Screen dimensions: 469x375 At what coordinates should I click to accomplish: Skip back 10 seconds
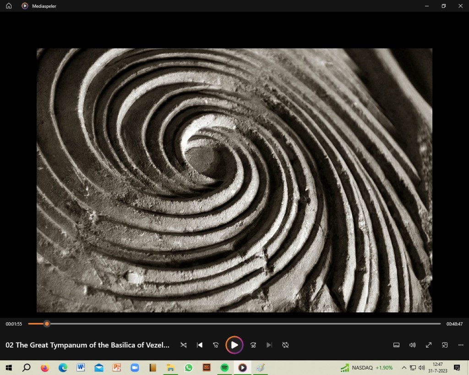point(216,345)
